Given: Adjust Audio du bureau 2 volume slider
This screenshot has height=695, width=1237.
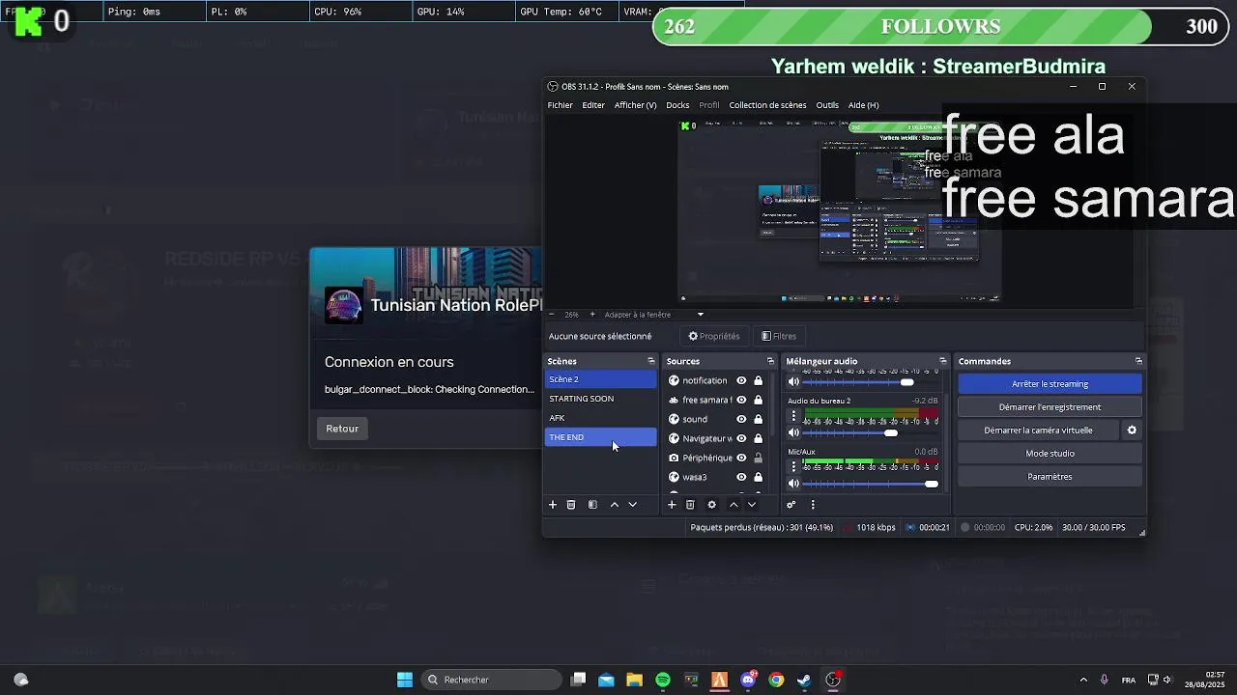Looking at the screenshot, I should pyautogui.click(x=891, y=433).
